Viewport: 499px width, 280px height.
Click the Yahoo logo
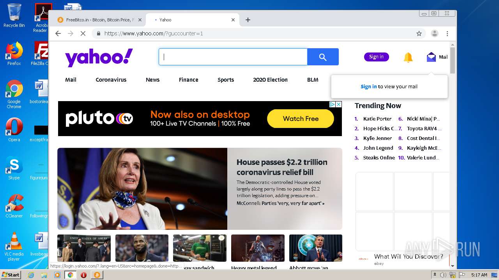tap(99, 57)
